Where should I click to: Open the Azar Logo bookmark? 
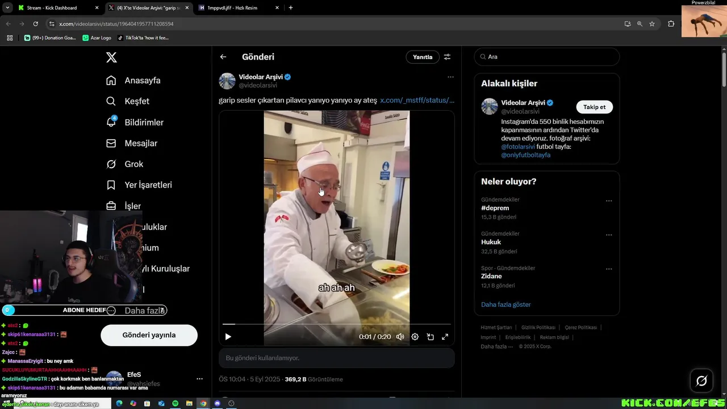click(97, 37)
